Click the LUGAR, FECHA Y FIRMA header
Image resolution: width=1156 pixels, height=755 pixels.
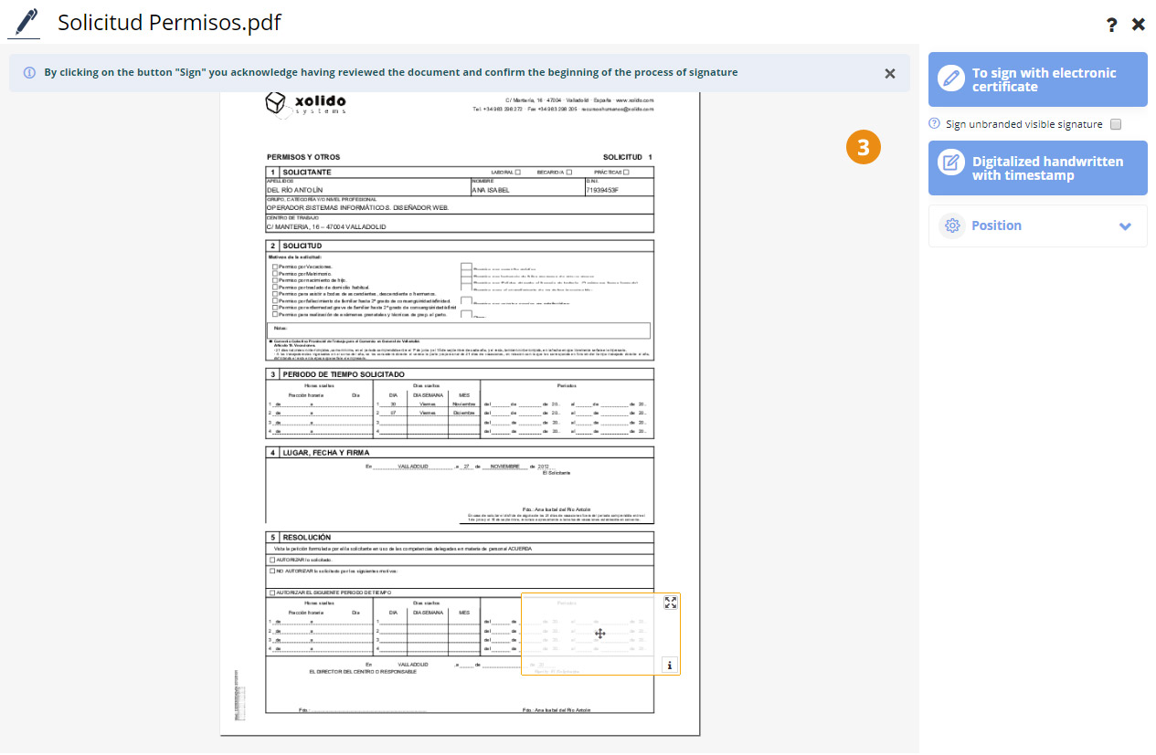326,452
